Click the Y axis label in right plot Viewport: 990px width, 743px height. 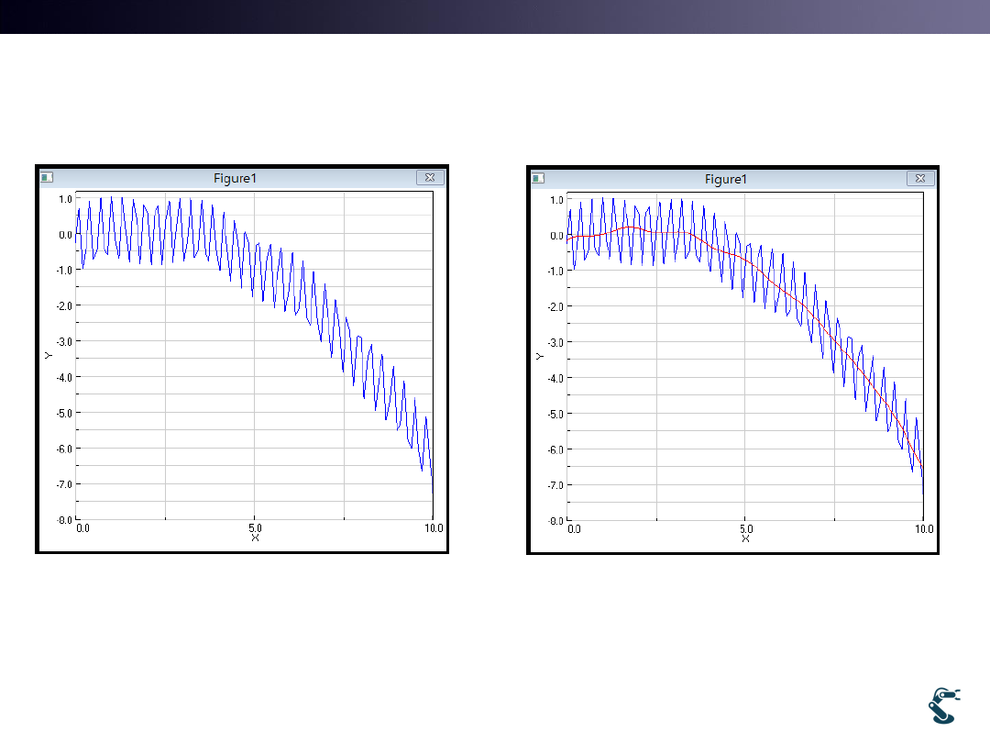tap(540, 354)
